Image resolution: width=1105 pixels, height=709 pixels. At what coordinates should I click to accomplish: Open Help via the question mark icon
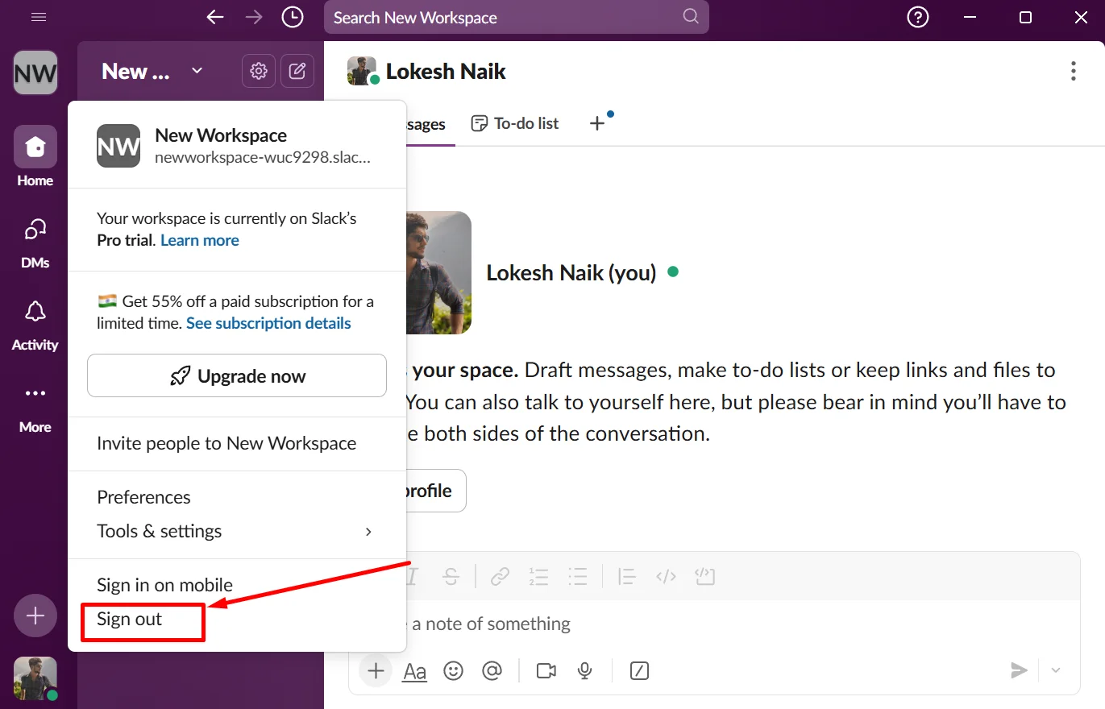click(x=918, y=17)
